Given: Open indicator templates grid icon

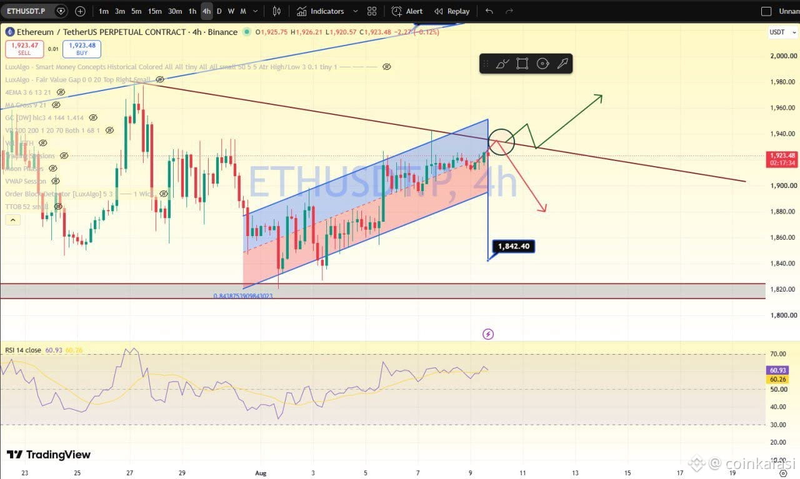Looking at the screenshot, I should tap(372, 11).
